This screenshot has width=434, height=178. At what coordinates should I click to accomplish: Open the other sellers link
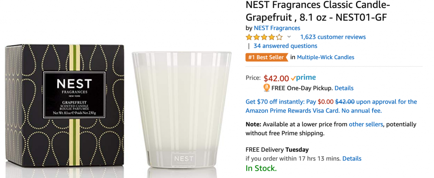(x=366, y=124)
